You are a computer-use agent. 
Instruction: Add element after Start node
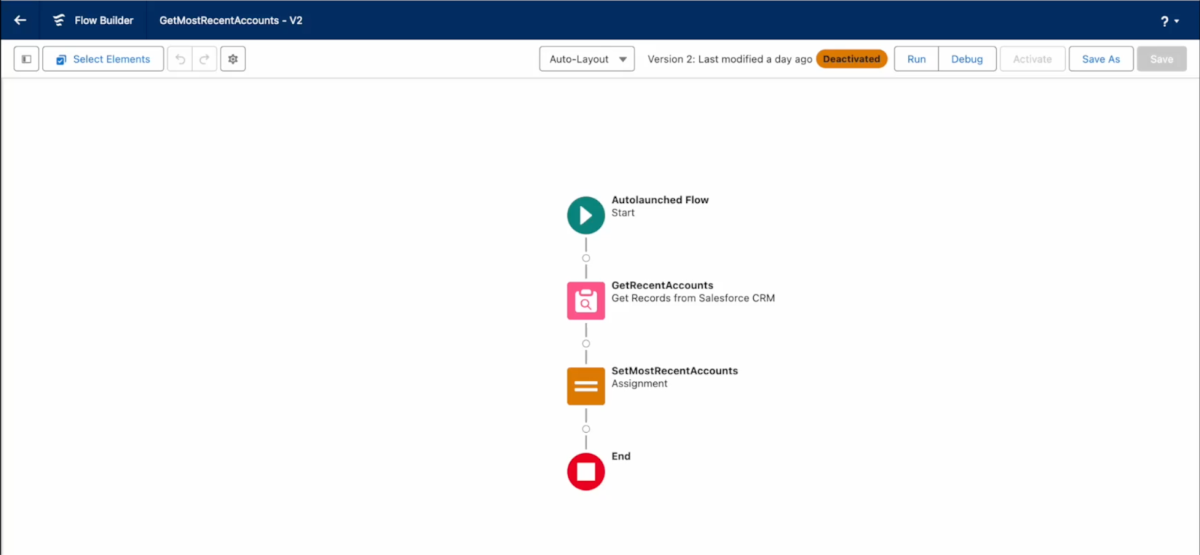point(586,258)
